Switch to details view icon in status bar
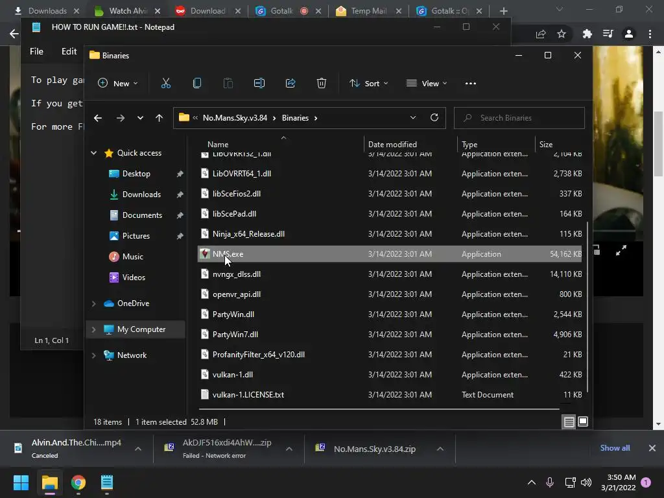 tap(569, 421)
